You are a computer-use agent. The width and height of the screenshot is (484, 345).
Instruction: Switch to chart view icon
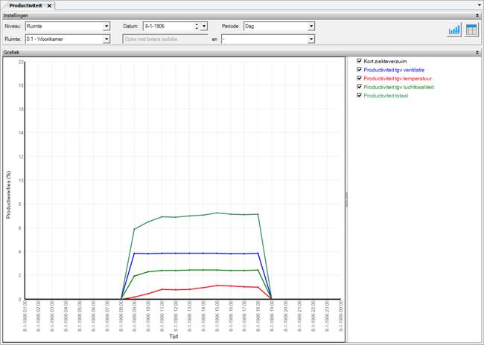coord(454,30)
